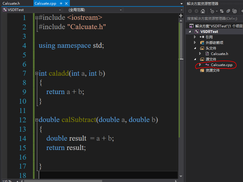The height and width of the screenshot is (182, 243).
Task: Expand Calcuate.cpp in Solution Explorer
Action: 200,65
